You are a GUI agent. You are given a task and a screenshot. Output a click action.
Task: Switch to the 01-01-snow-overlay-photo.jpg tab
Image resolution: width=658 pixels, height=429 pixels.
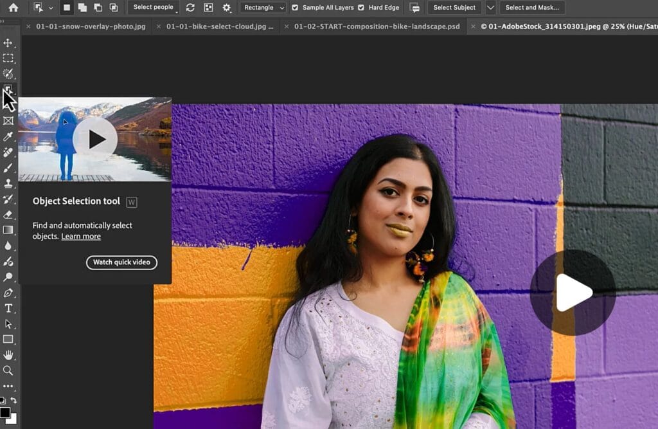(x=91, y=26)
